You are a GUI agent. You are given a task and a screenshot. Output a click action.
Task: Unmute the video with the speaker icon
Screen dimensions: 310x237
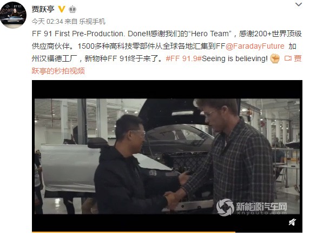coord(292,222)
